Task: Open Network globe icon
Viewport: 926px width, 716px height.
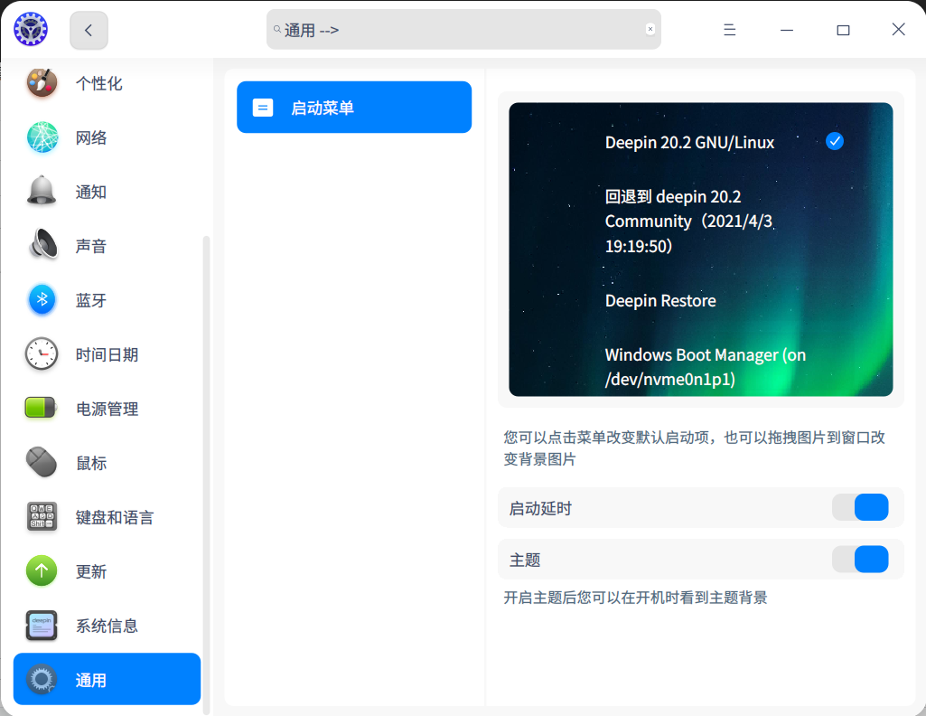Action: point(42,137)
